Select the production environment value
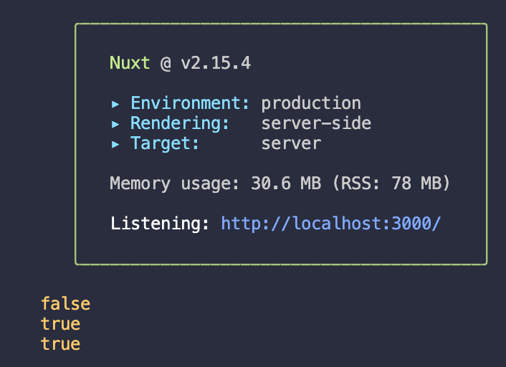Viewport: 506px width, 367px height. (x=311, y=103)
